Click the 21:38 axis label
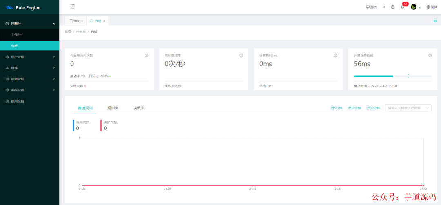 click(x=82, y=189)
